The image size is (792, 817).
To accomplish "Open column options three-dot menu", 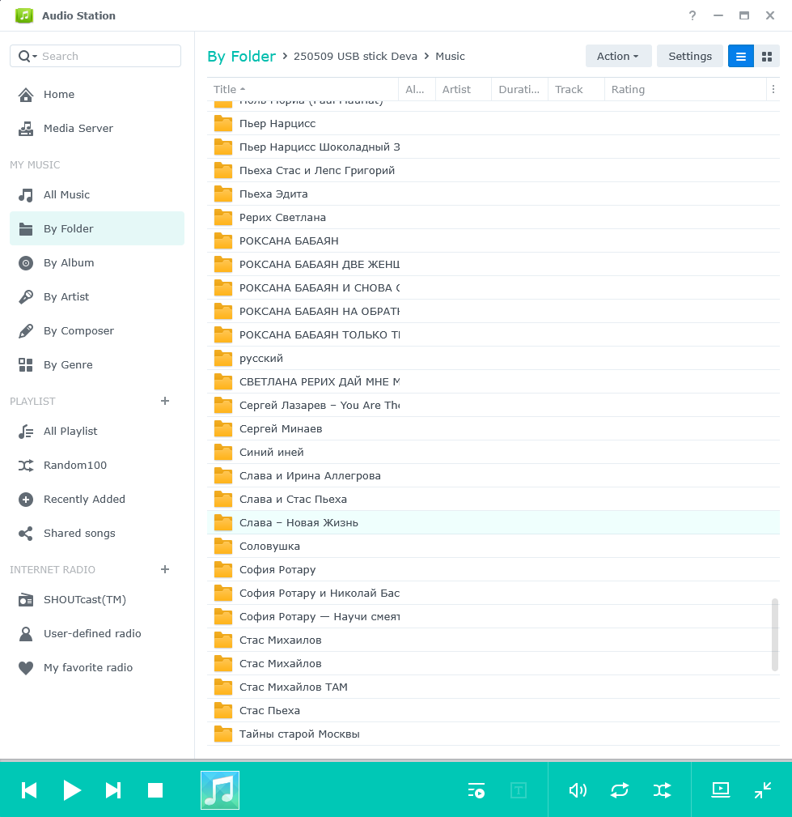I will coord(773,90).
